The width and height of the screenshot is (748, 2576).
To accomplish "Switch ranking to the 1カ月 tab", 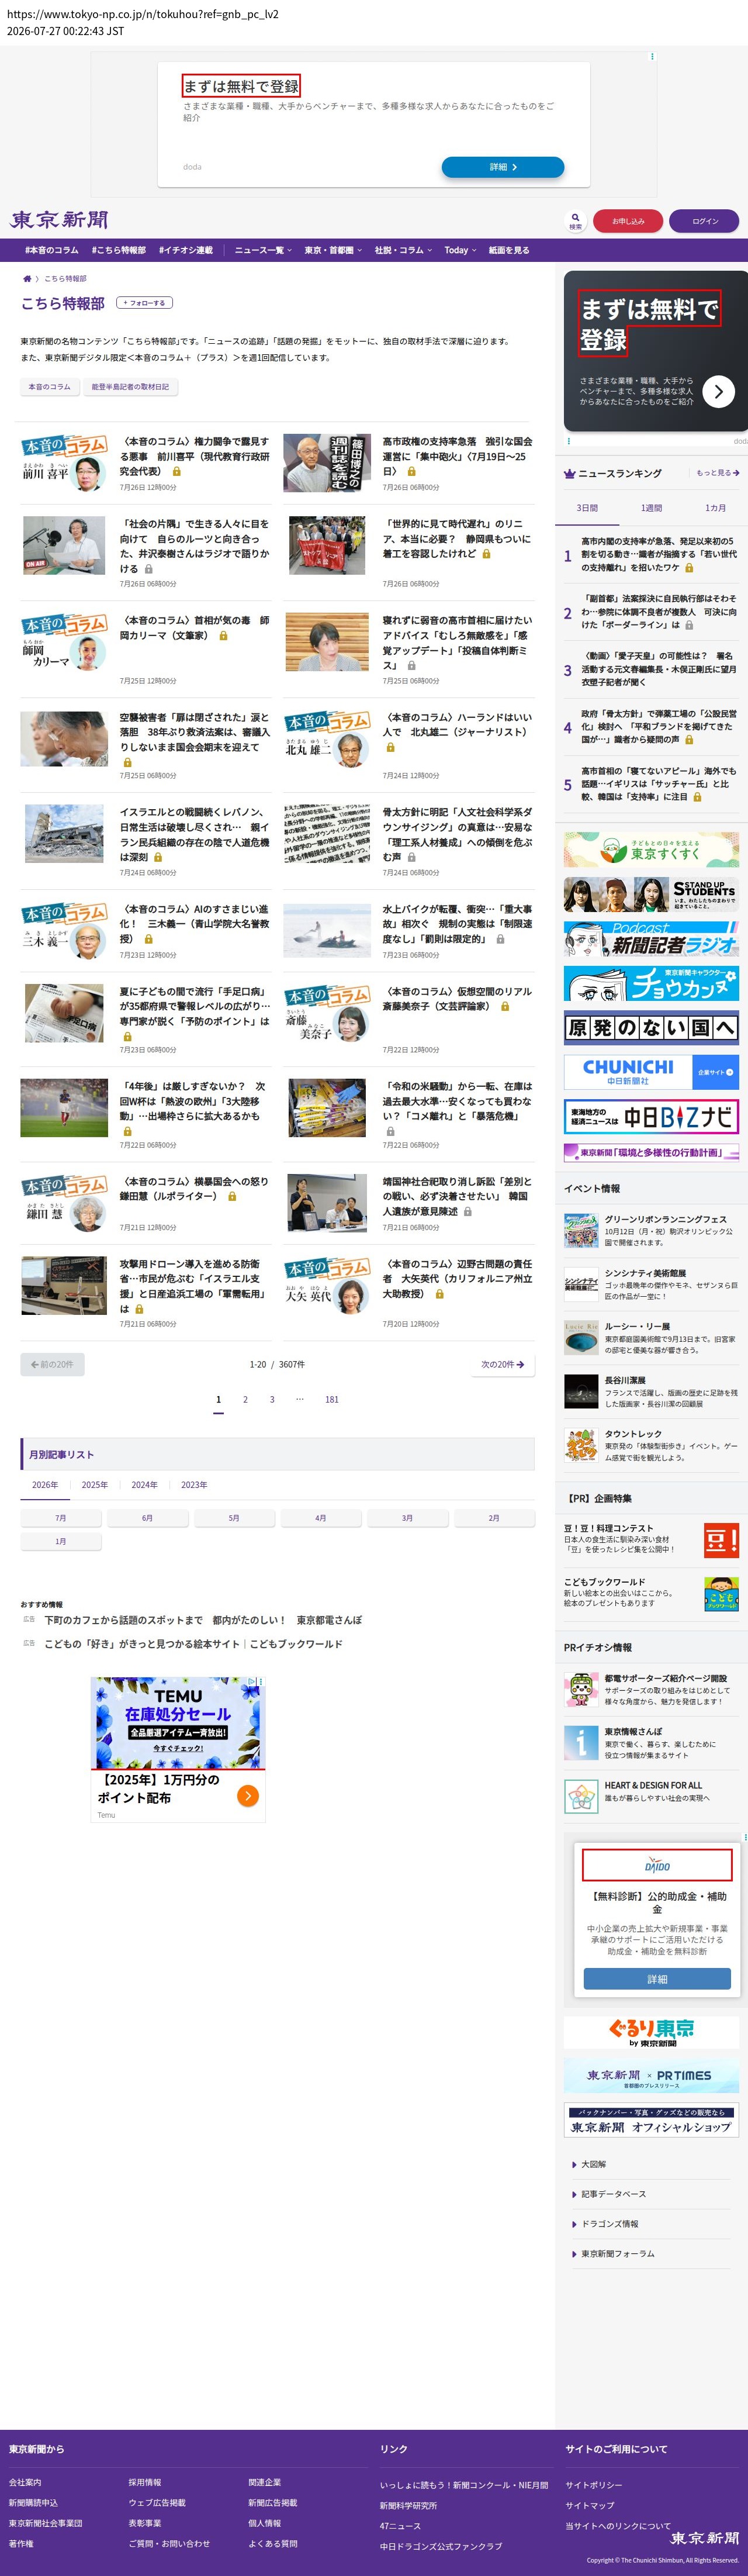I will click(715, 508).
